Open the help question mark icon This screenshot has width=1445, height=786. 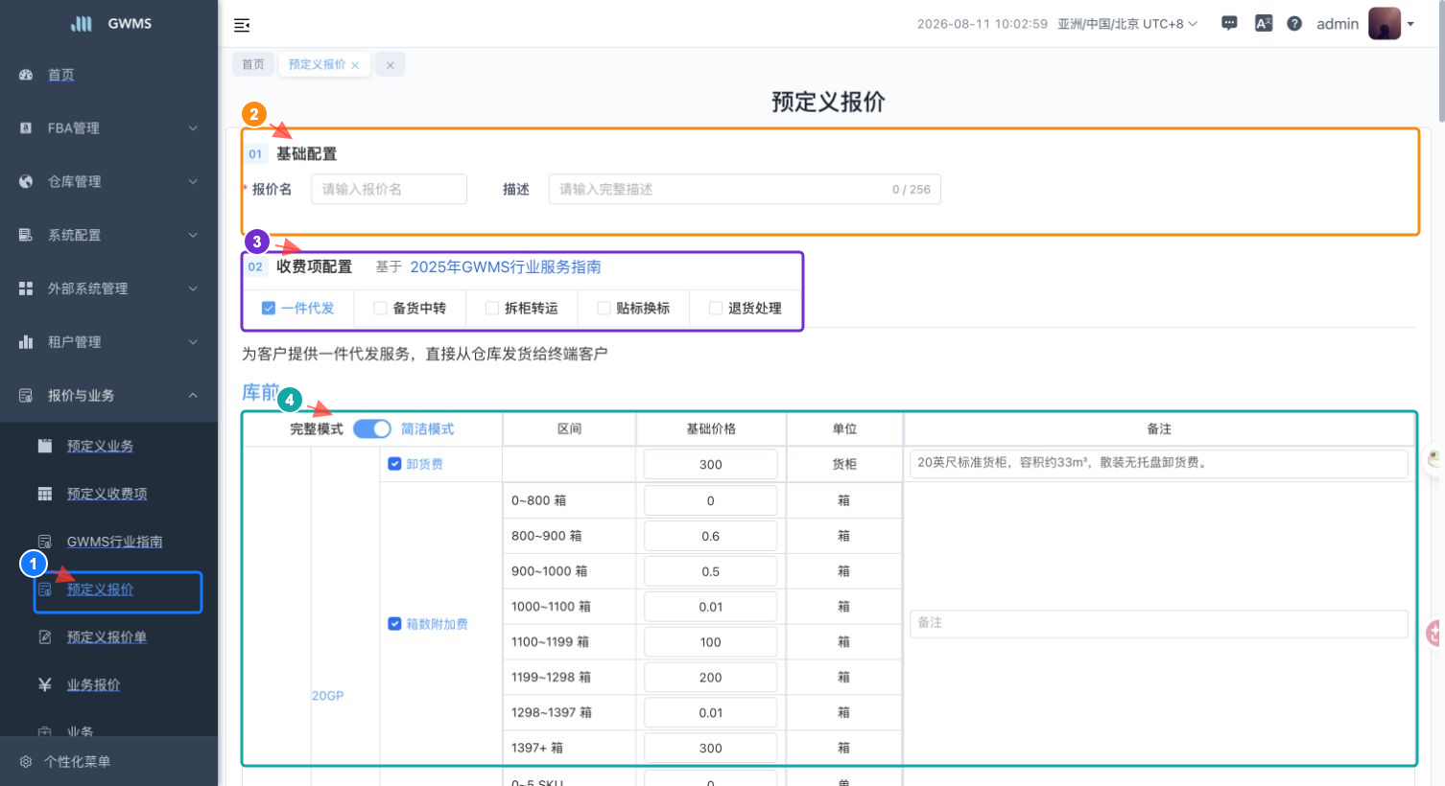[x=1294, y=24]
